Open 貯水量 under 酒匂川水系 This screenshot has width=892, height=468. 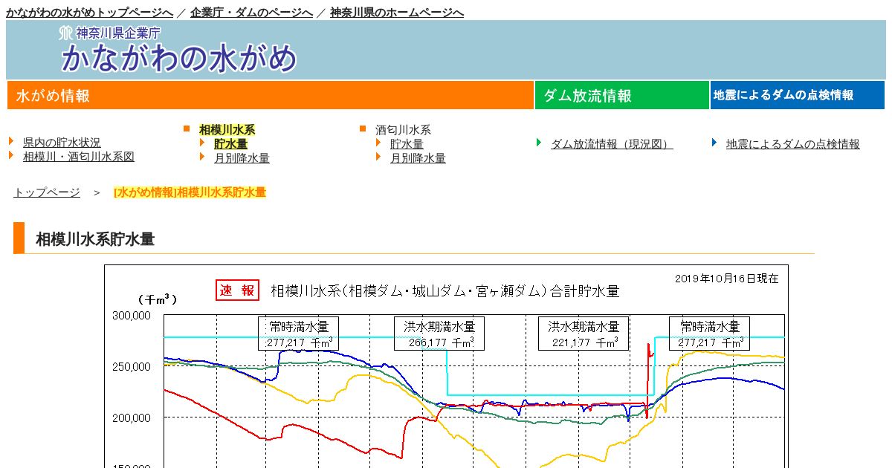pyautogui.click(x=407, y=144)
